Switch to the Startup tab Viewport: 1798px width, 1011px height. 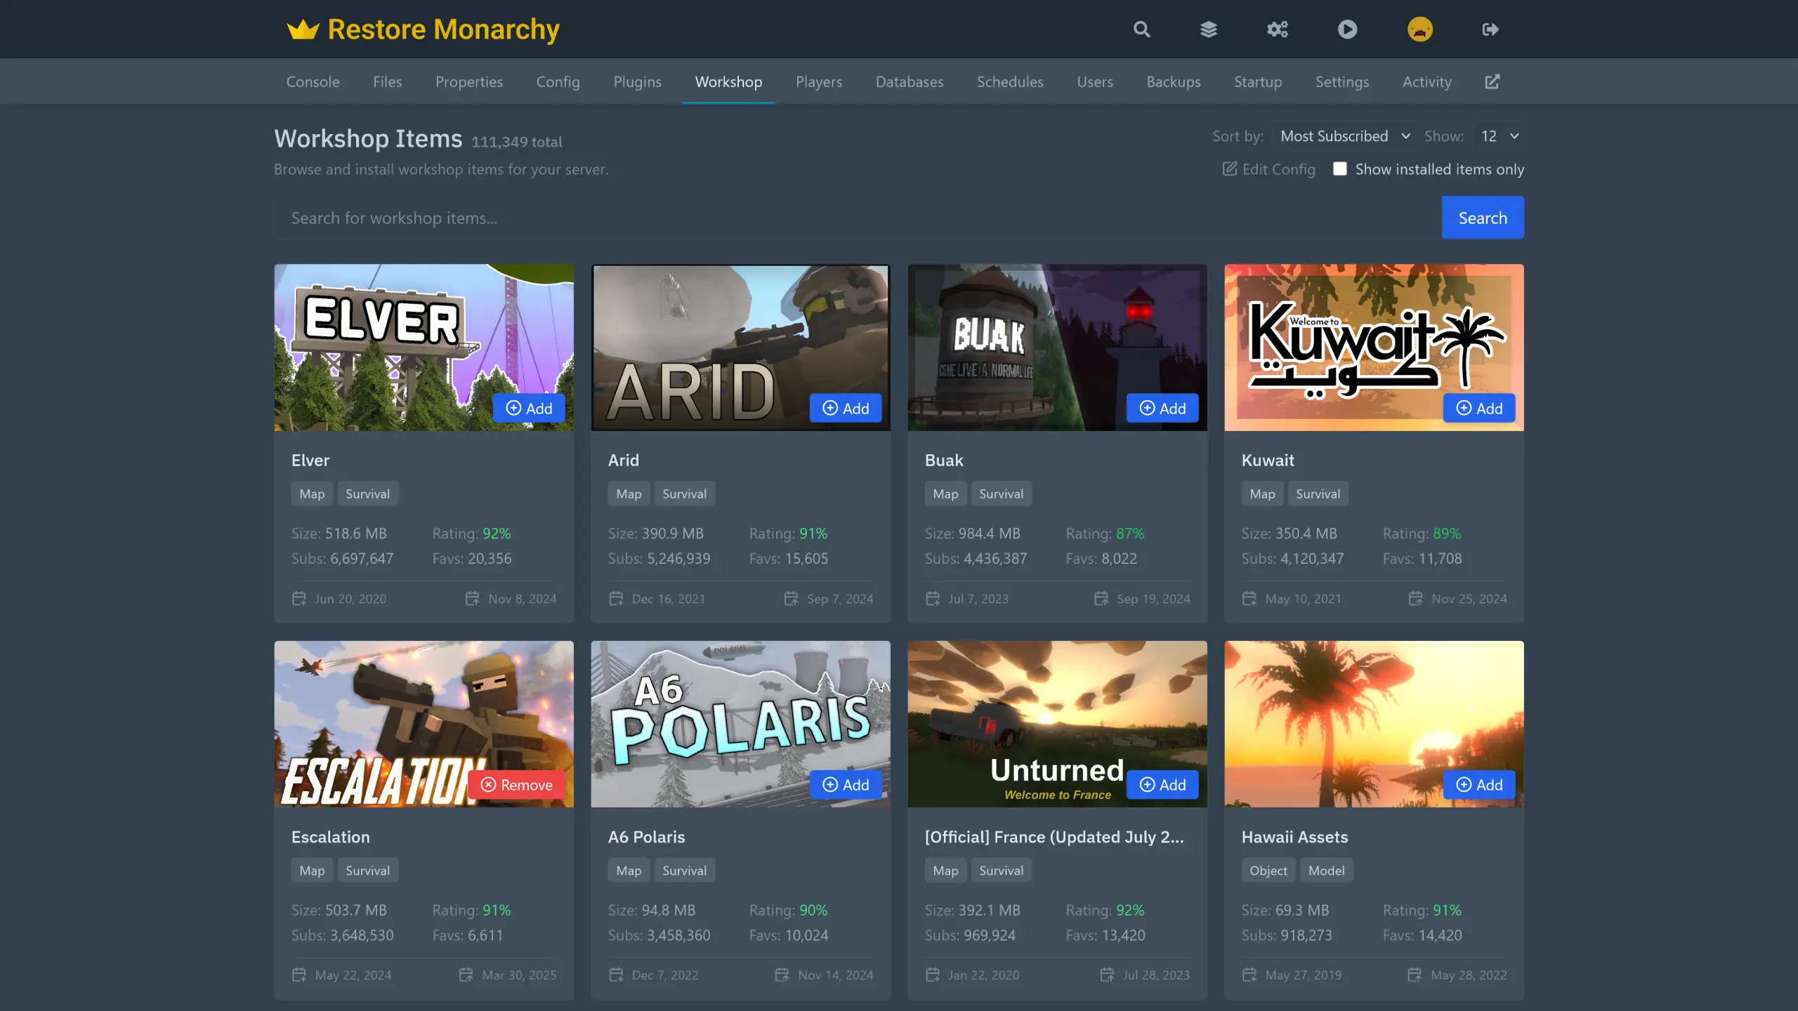coord(1258,81)
